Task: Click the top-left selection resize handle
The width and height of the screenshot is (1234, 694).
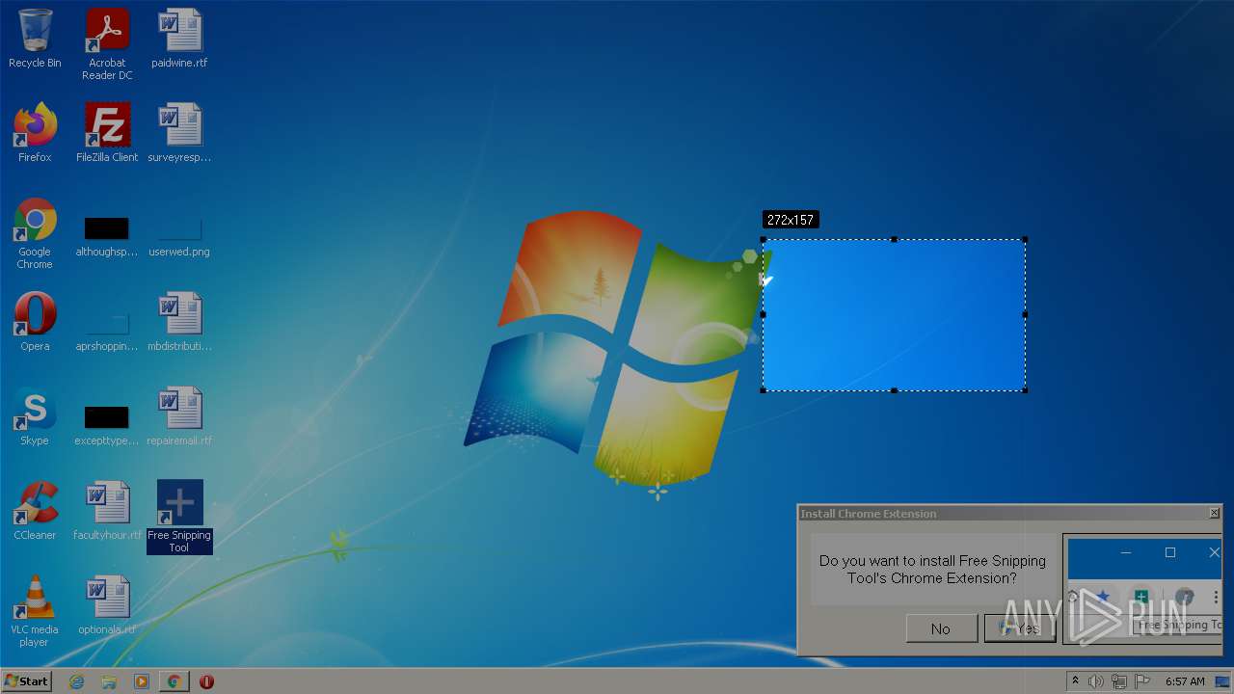Action: pyautogui.click(x=763, y=239)
